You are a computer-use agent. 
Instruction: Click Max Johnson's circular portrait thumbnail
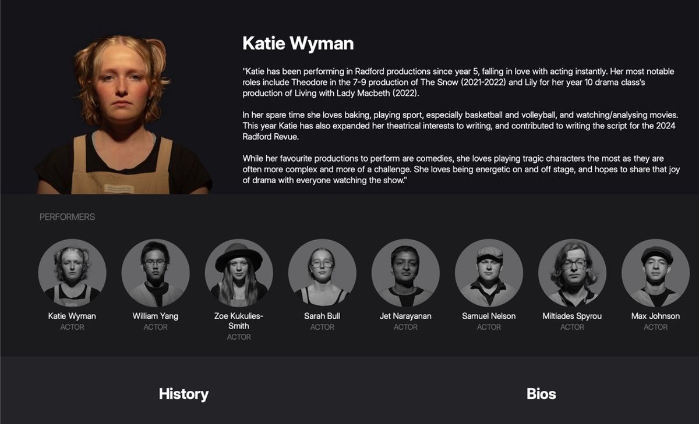655,273
